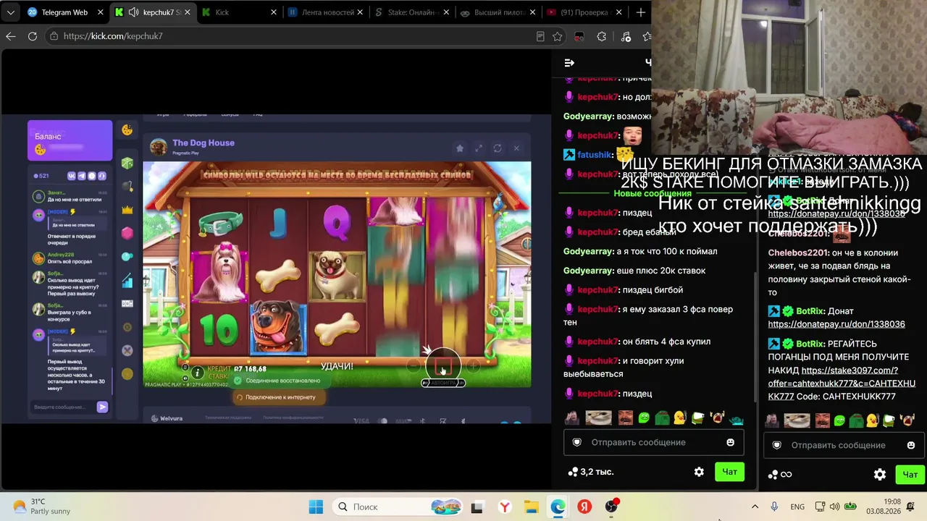The width and height of the screenshot is (927, 521).
Task: Open reader mode icon in address bar
Action: pyautogui.click(x=540, y=36)
